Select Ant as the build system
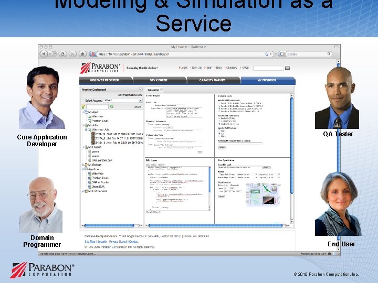378x283 pixels. tap(219, 134)
